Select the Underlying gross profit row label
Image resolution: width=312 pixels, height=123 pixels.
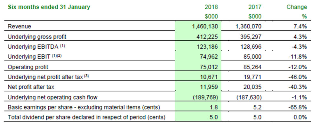[x=37, y=37]
